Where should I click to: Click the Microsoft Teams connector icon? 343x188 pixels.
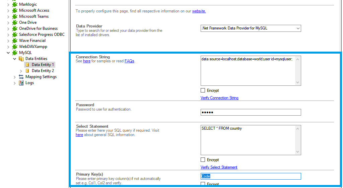click(x=15, y=16)
